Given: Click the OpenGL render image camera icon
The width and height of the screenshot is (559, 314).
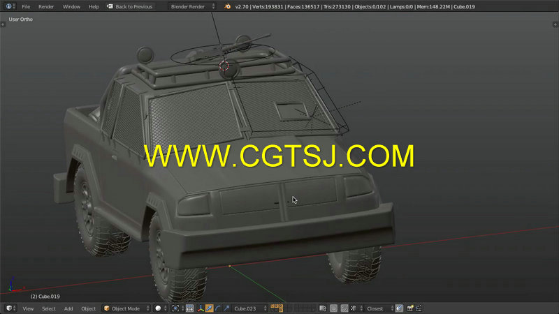Looking at the screenshot, I should (410, 308).
